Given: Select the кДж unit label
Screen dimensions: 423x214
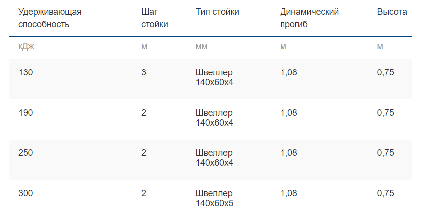Looking at the screenshot, I should click(x=26, y=46).
